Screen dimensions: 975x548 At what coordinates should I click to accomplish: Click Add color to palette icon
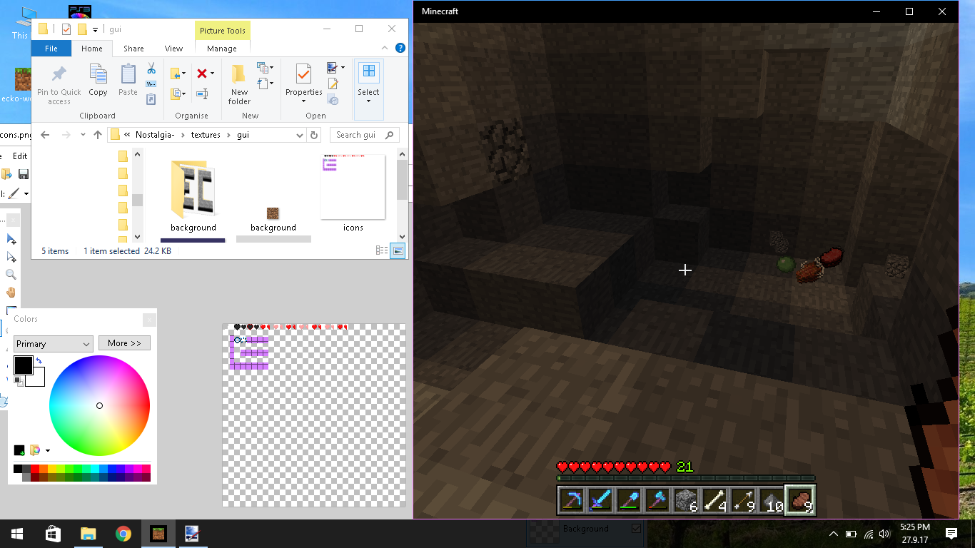coord(19,450)
